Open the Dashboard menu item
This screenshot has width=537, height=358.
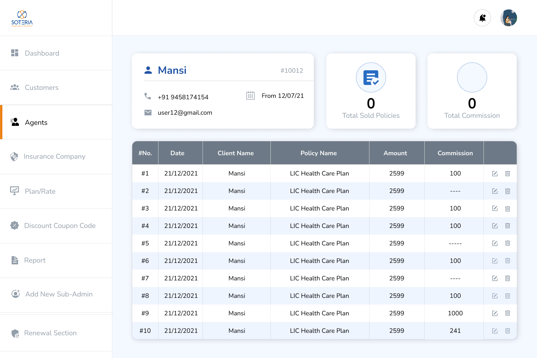[x=42, y=53]
